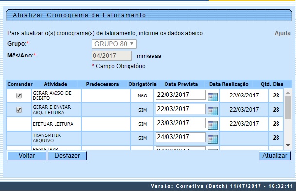The width and height of the screenshot is (296, 191).
Task: Click the Predecessora column header
Action: [102, 84]
